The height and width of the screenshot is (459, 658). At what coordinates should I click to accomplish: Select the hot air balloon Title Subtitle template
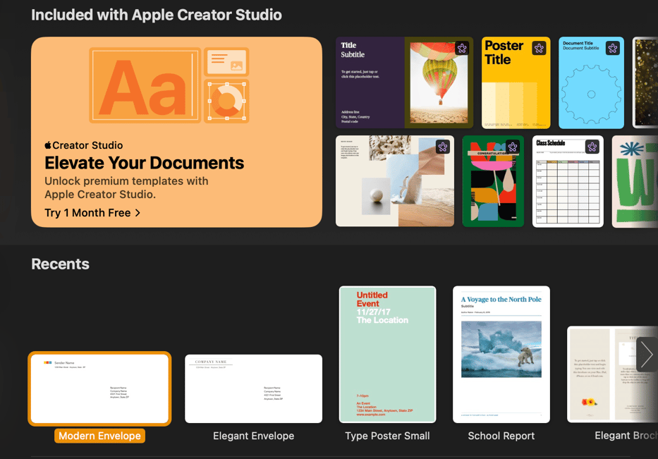click(405, 82)
